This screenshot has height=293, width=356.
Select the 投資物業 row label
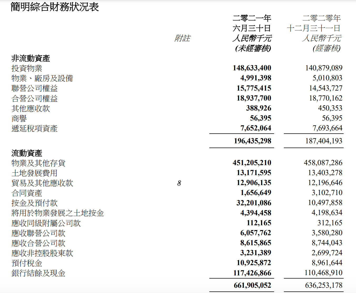pyautogui.click(x=27, y=68)
